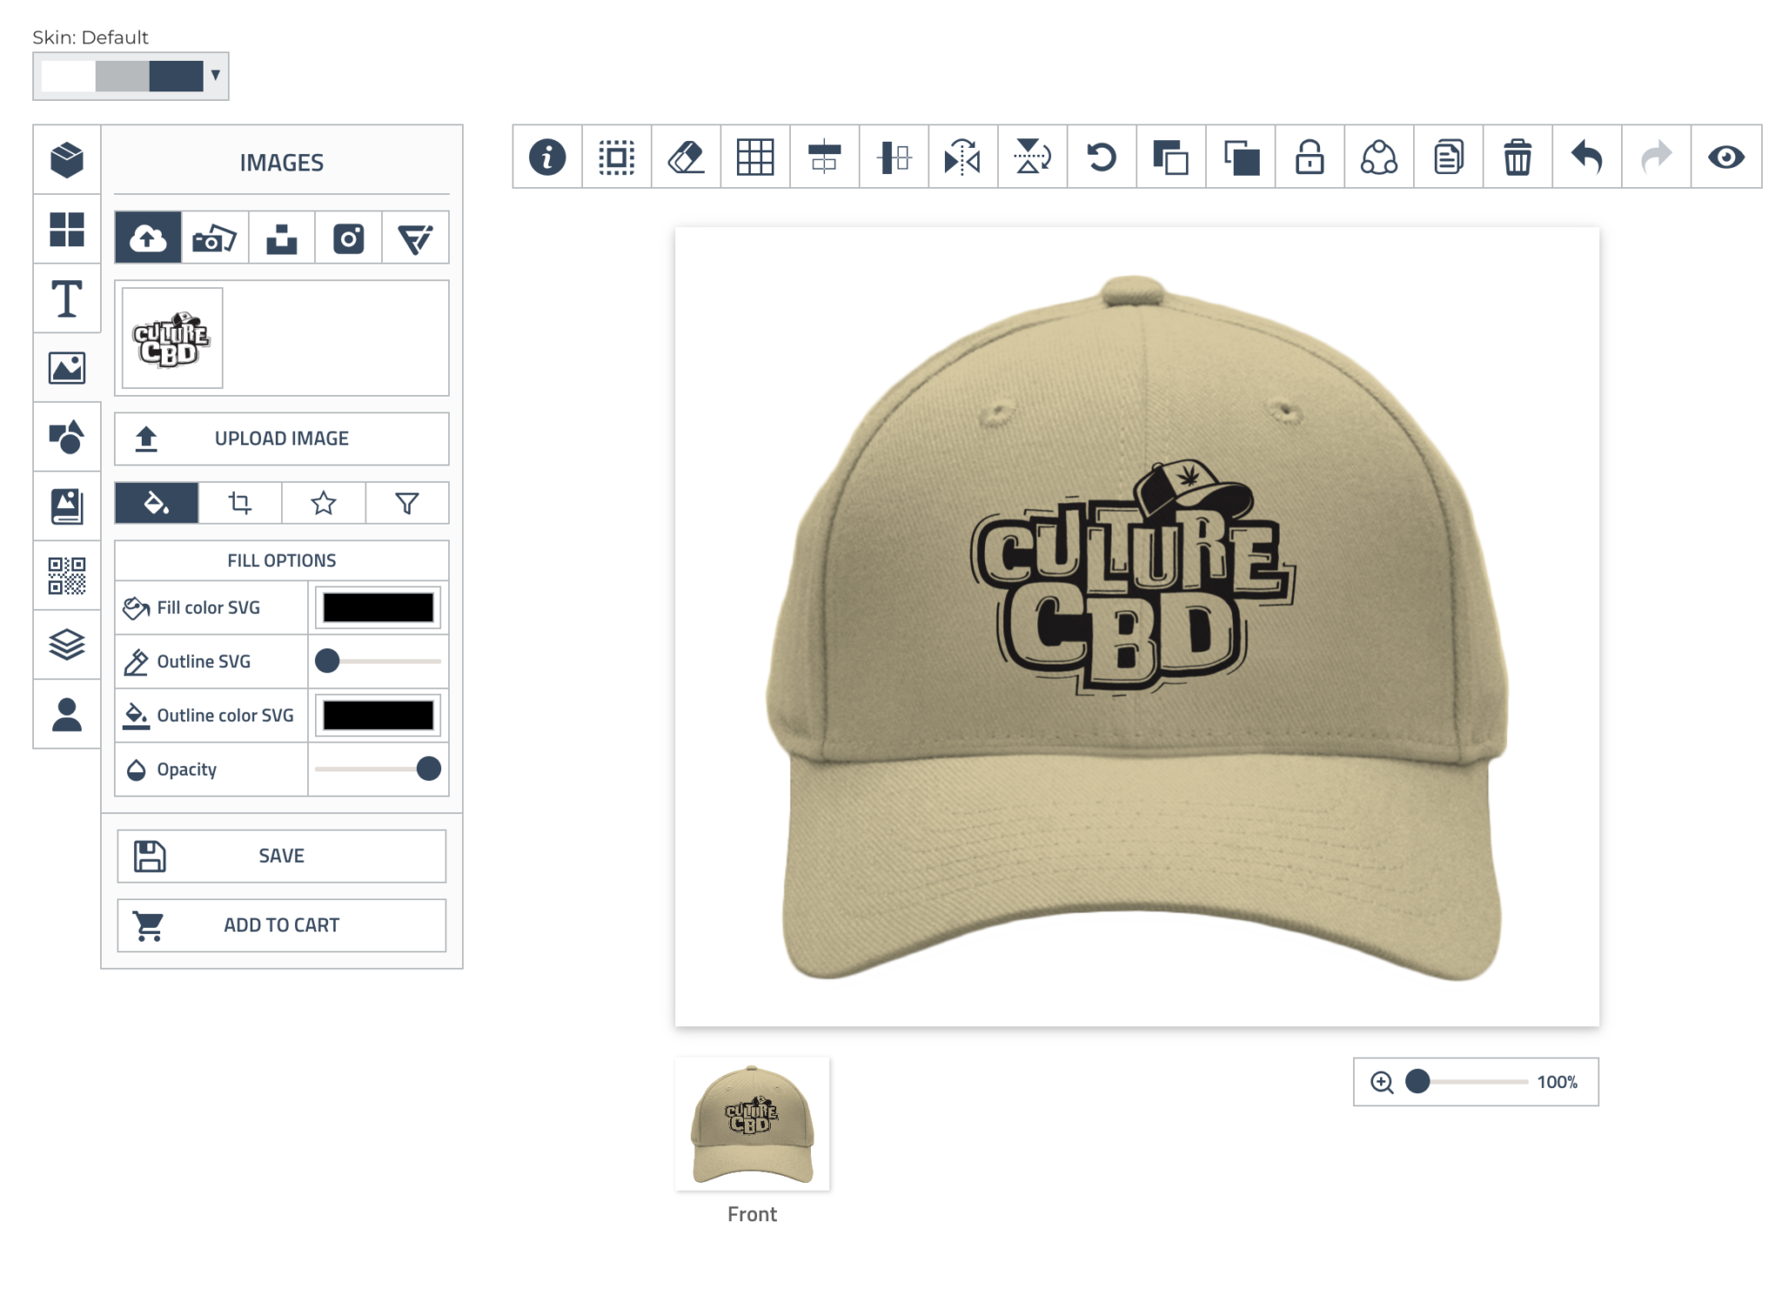Toggle the lock on selected element
The image size is (1782, 1289).
(1310, 157)
